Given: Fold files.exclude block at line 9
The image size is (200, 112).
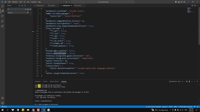Looking at the screenshot, I should pyautogui.click(x=40, y=28).
